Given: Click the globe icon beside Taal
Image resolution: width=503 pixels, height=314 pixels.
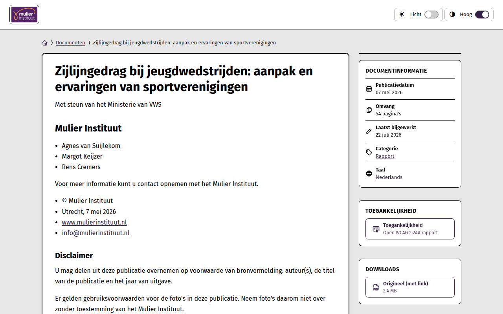Looking at the screenshot, I should (369, 173).
